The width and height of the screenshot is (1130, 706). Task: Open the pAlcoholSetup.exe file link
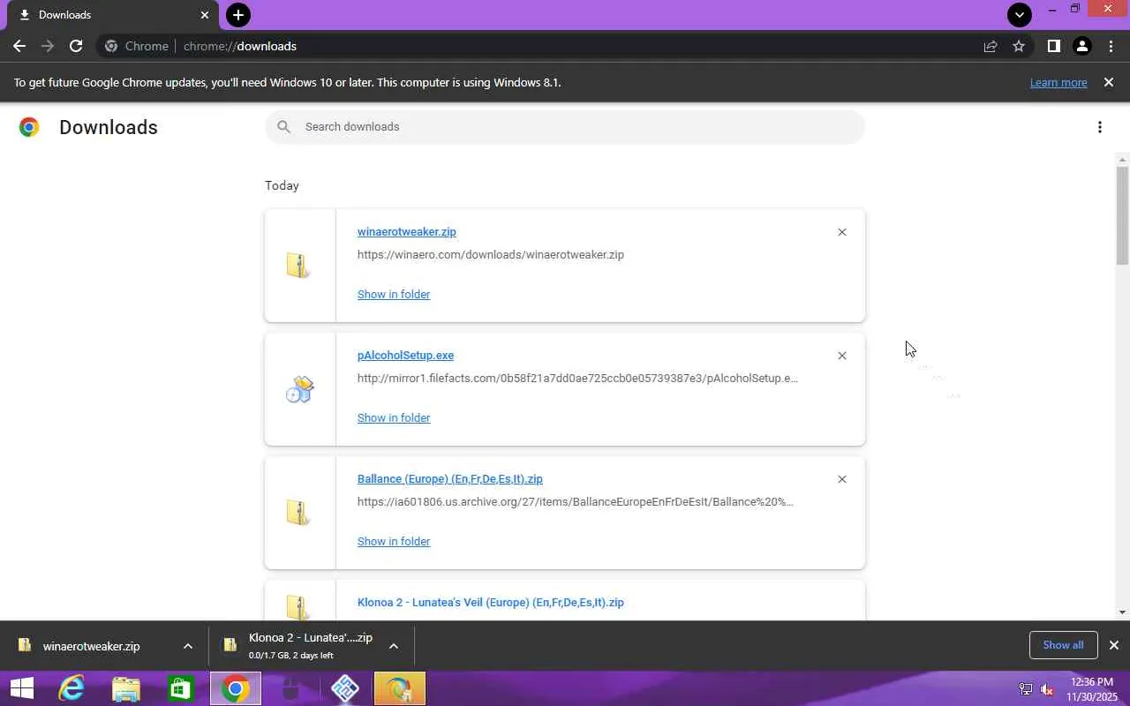pyautogui.click(x=405, y=356)
